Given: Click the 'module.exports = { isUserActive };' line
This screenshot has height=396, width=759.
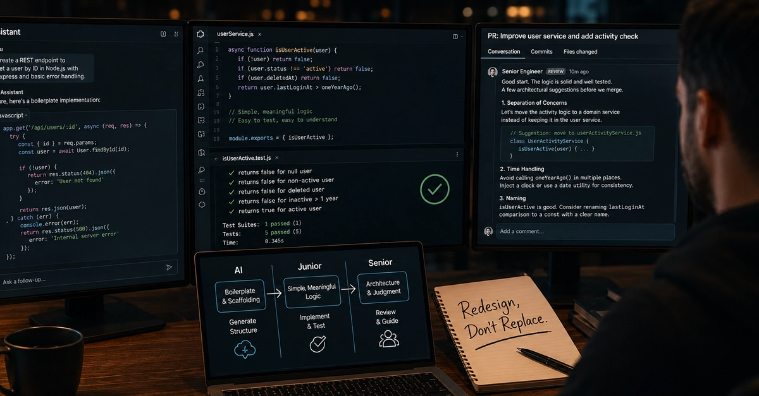Looking at the screenshot, I should pos(281,137).
